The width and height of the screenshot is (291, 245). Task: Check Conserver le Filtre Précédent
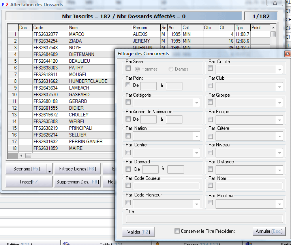point(177,231)
